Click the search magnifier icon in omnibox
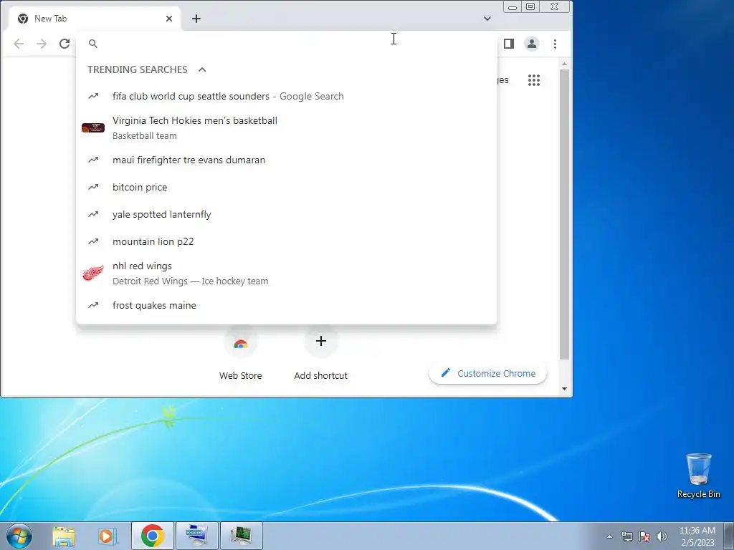 (93, 44)
